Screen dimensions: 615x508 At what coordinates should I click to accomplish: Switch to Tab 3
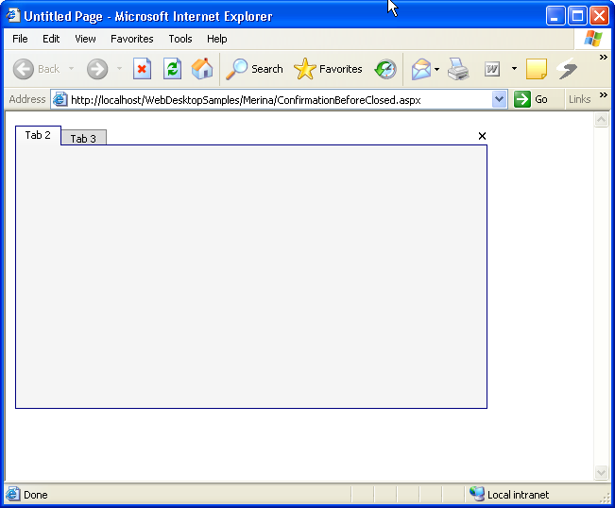pyautogui.click(x=83, y=139)
